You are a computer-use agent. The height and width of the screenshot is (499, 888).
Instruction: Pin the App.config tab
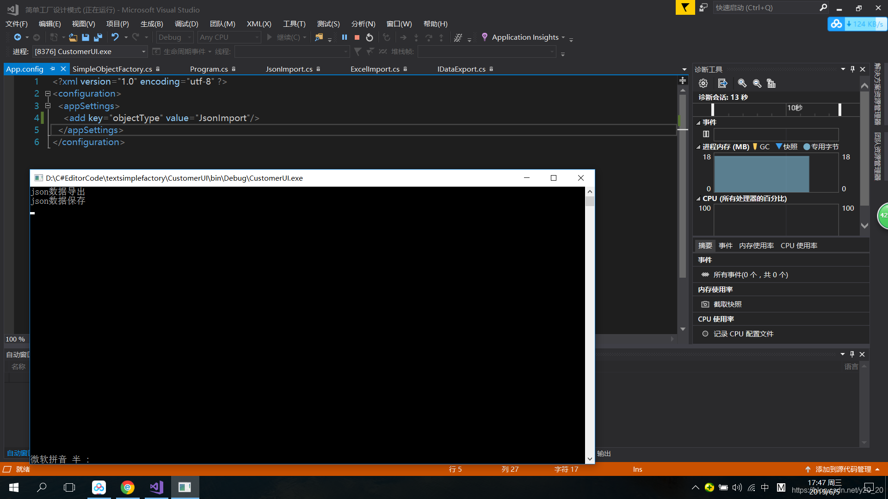click(53, 69)
